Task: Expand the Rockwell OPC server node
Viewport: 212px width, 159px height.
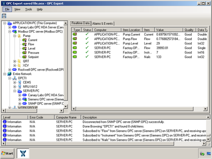Action: pyautogui.click(x=10, y=70)
